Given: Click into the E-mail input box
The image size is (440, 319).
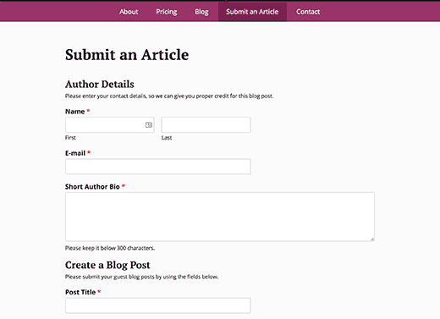Looking at the screenshot, I should pyautogui.click(x=158, y=167).
